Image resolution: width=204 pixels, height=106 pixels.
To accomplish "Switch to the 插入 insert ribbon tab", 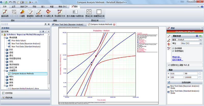I will [x=43, y=7].
